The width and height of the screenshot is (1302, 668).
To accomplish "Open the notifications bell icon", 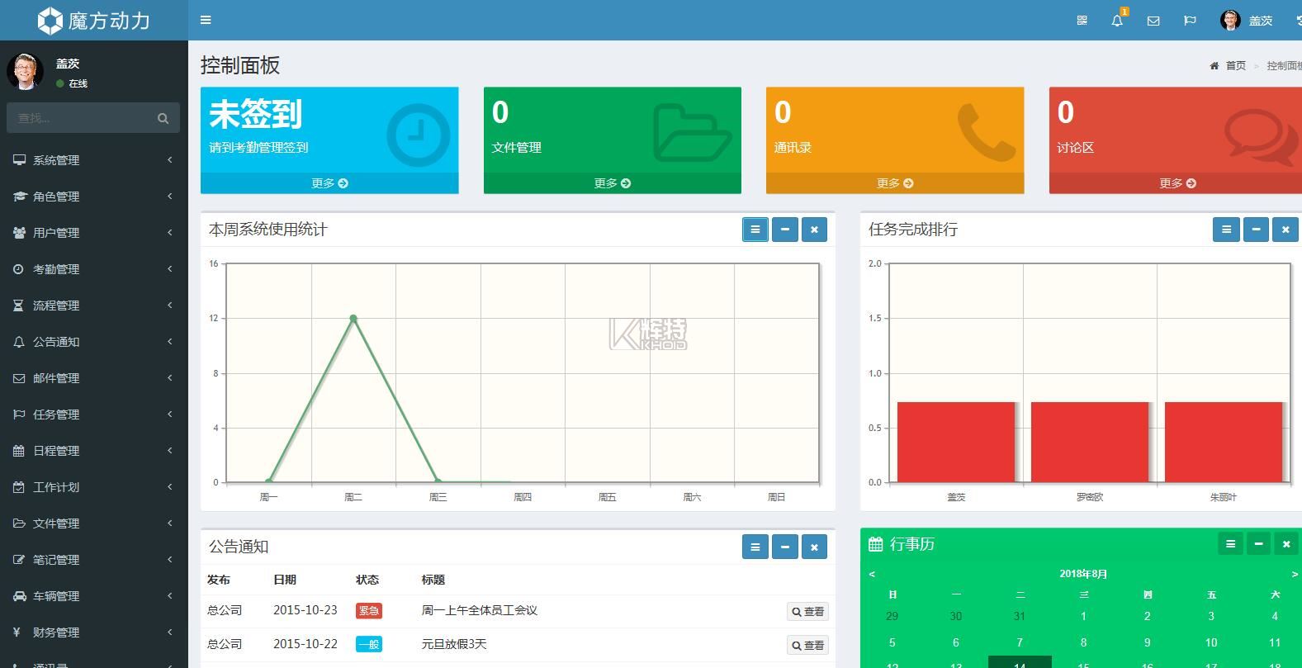I will pyautogui.click(x=1117, y=21).
